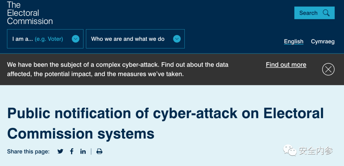
Task: Open the "I am a... (e.g. Voter)" menu
Action: click(38, 39)
